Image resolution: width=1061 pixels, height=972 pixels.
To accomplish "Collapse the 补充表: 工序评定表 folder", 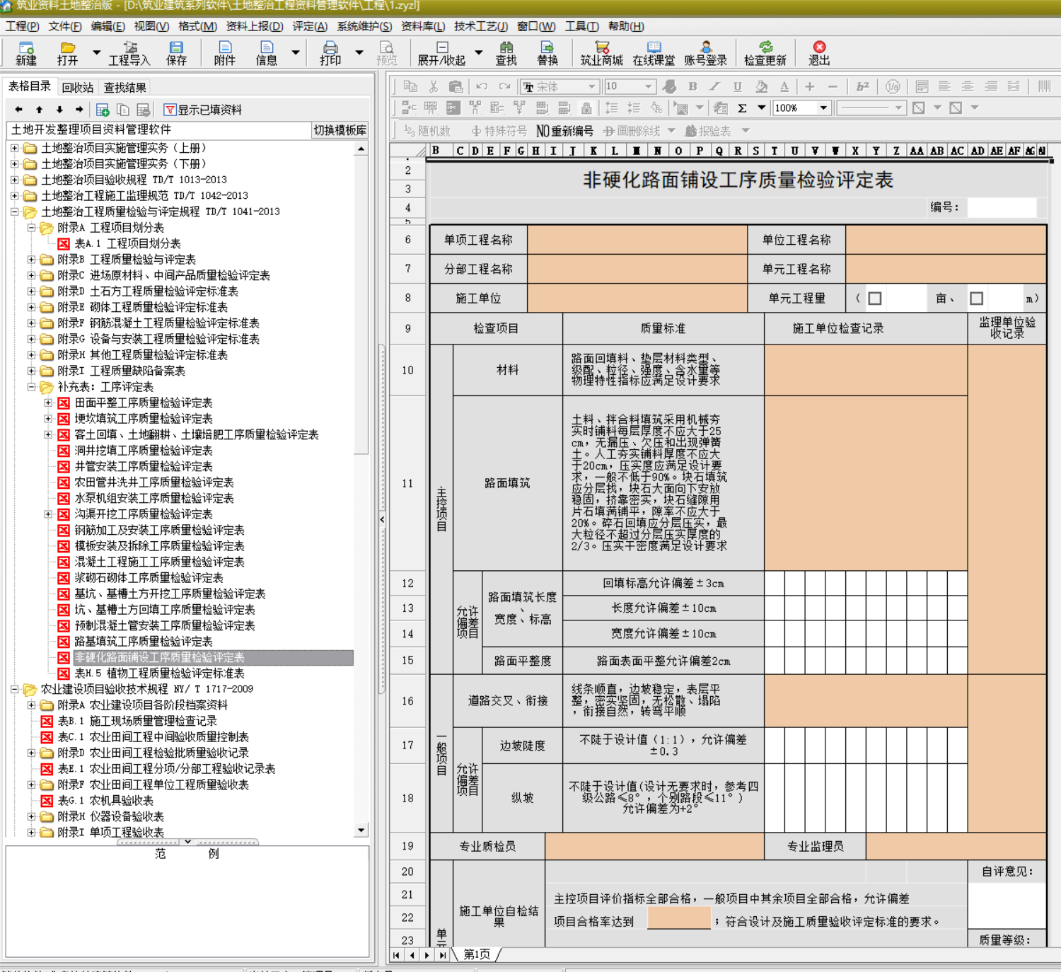I will coord(31,387).
